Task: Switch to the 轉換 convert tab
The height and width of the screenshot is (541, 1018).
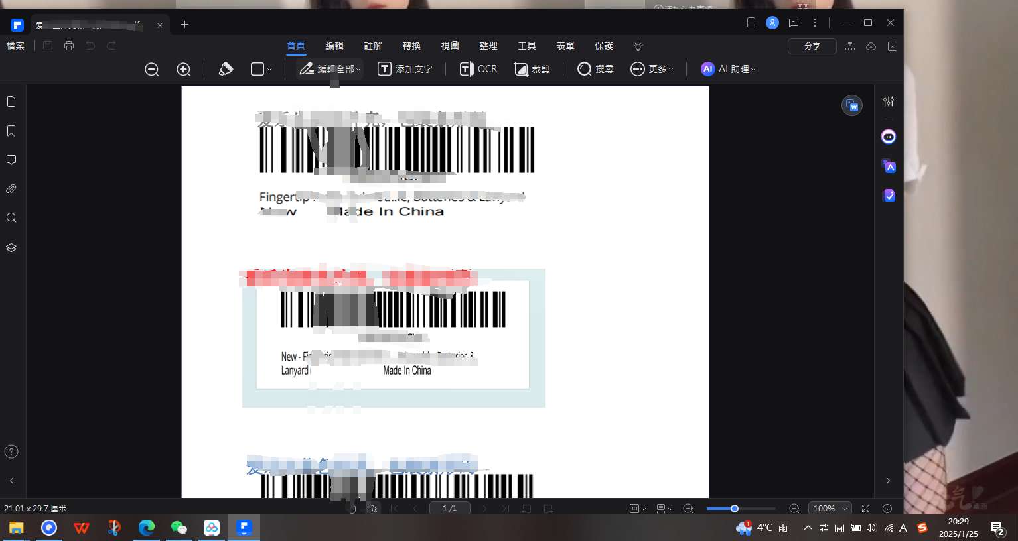Action: click(411, 46)
